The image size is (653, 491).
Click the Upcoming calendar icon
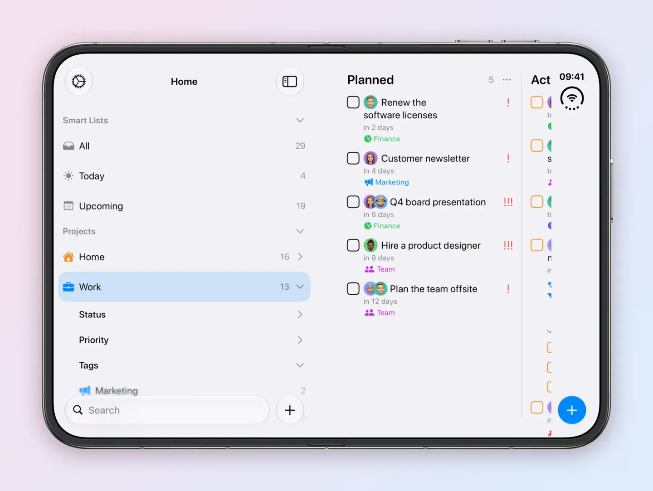point(68,206)
